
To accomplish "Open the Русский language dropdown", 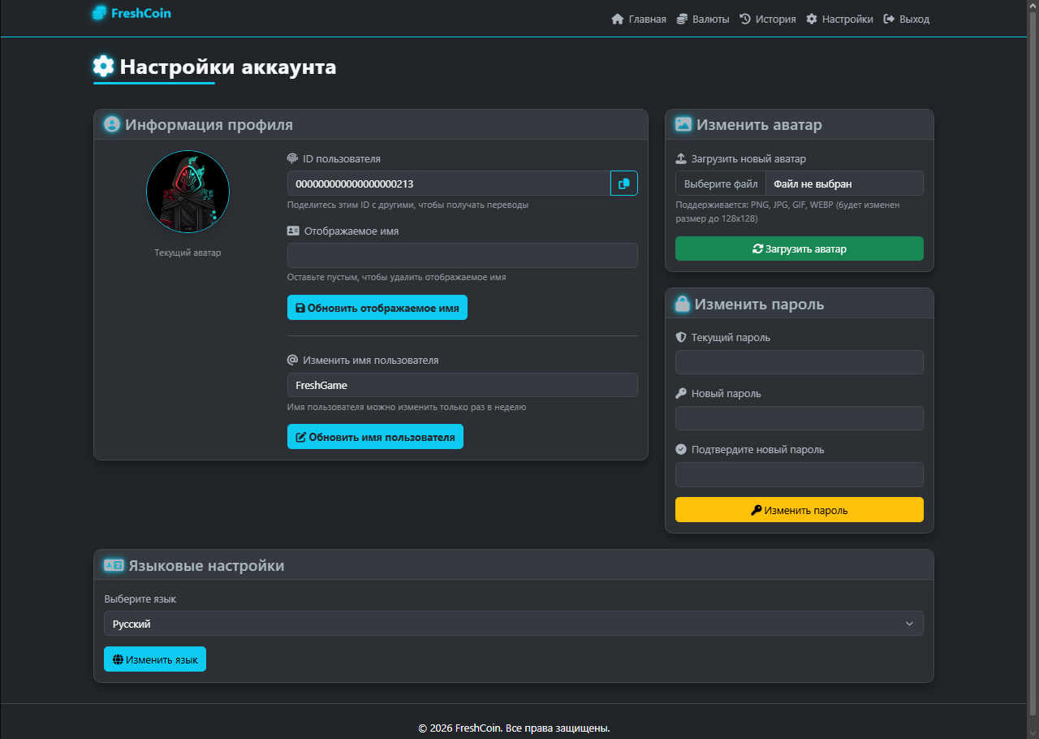I will pyautogui.click(x=513, y=624).
